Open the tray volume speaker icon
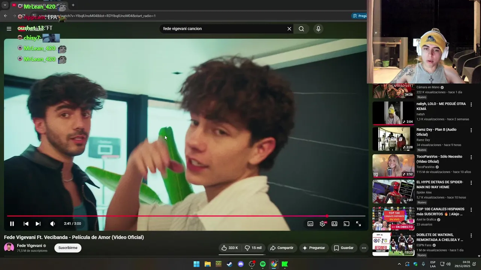 pos(449,264)
